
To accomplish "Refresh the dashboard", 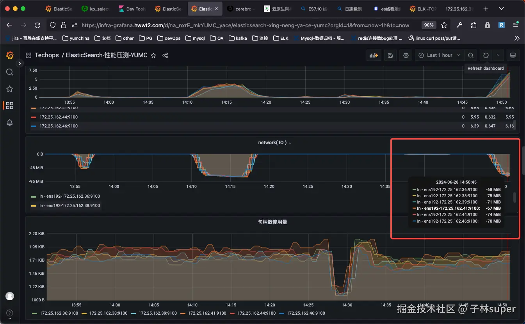I will (x=486, y=55).
